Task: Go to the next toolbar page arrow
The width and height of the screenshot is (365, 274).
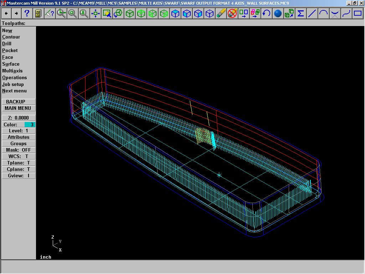Action: pyautogui.click(x=16, y=14)
